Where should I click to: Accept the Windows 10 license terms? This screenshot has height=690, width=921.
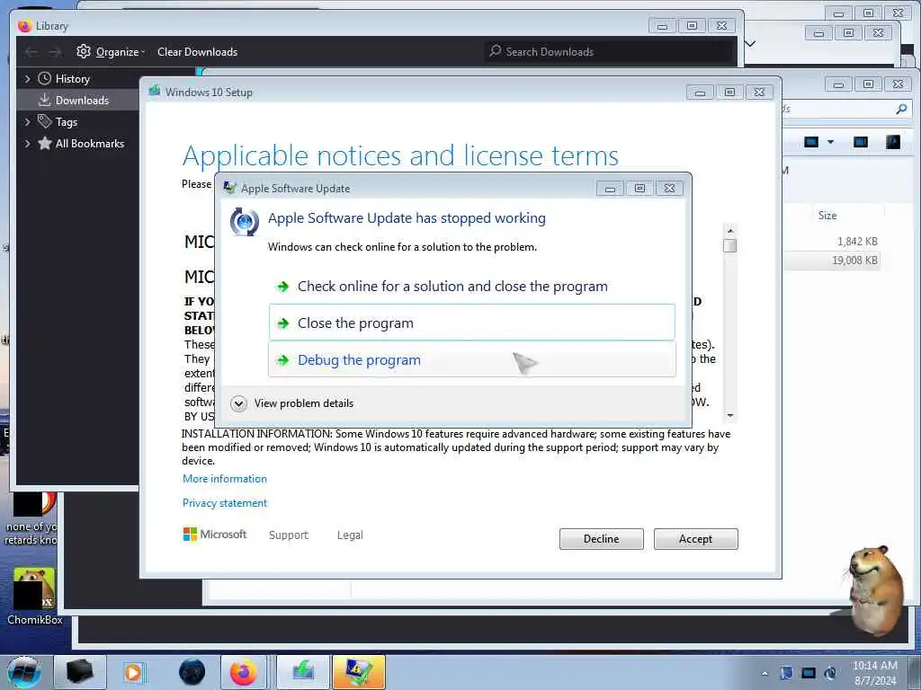tap(695, 539)
